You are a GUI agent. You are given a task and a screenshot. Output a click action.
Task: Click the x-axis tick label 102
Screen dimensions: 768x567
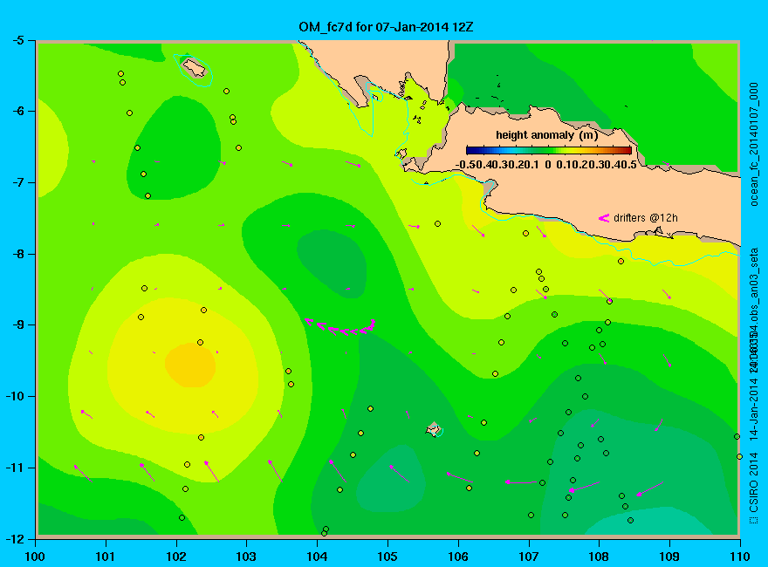(175, 557)
